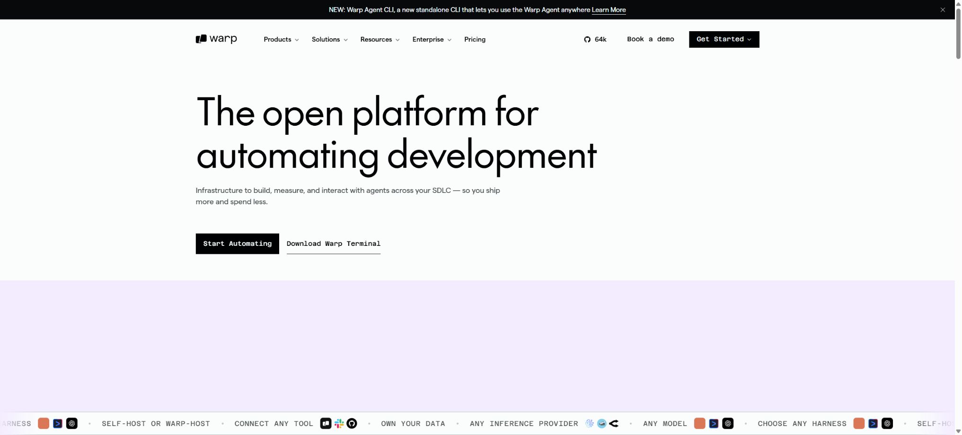
Task: Expand the Resources menu
Action: pos(380,40)
